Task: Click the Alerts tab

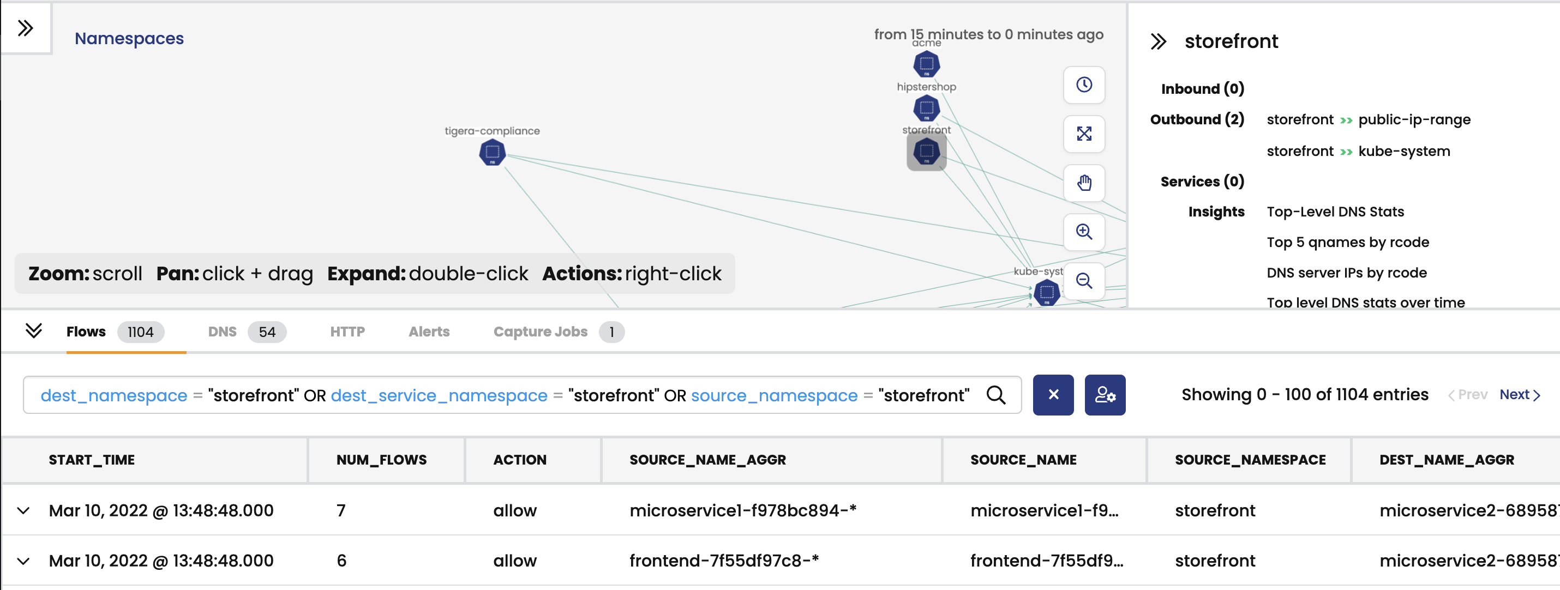Action: (429, 332)
